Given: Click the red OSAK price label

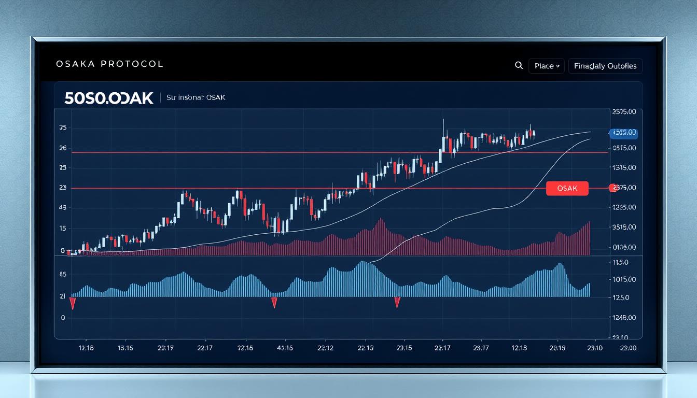Looking at the screenshot, I should (567, 188).
